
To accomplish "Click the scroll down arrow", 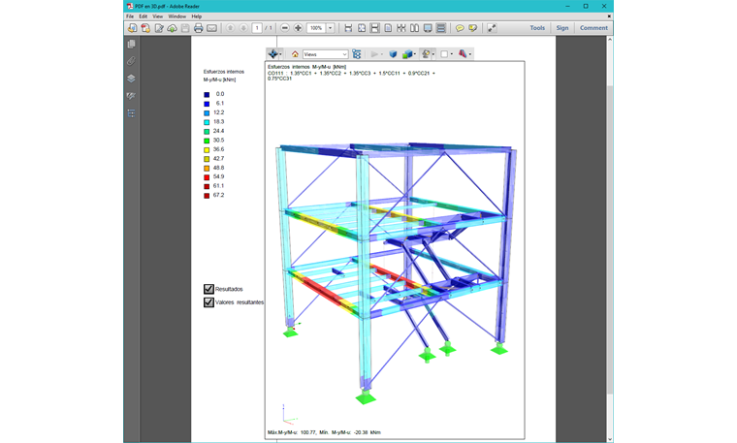I will (x=610, y=439).
